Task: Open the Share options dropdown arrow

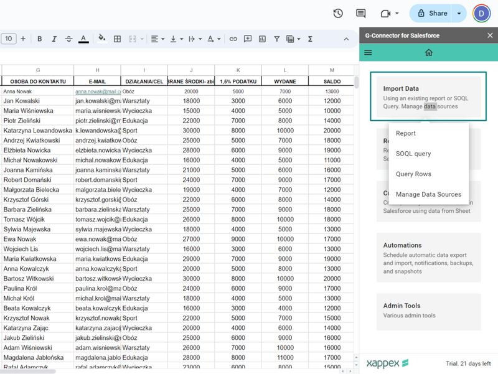Action: [x=459, y=13]
